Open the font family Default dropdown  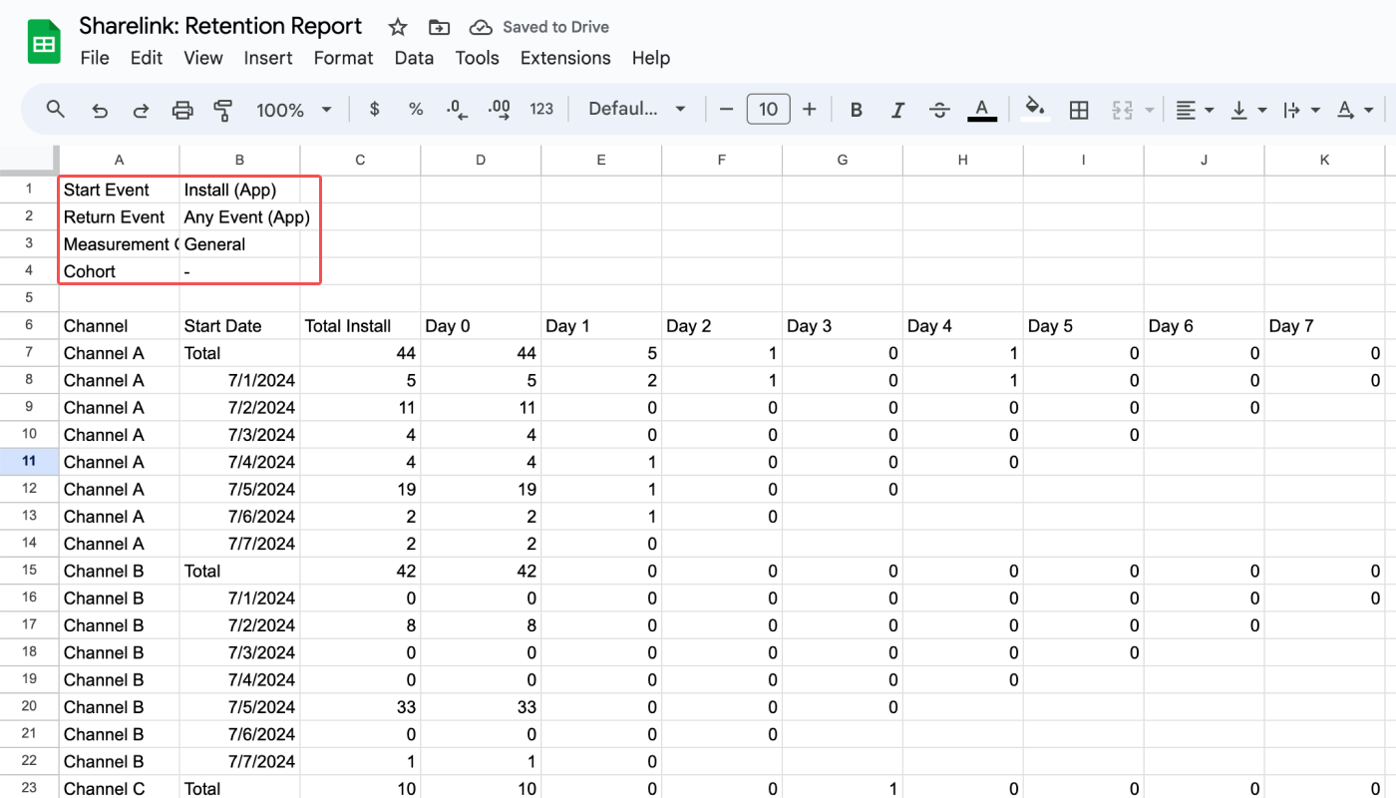click(637, 110)
